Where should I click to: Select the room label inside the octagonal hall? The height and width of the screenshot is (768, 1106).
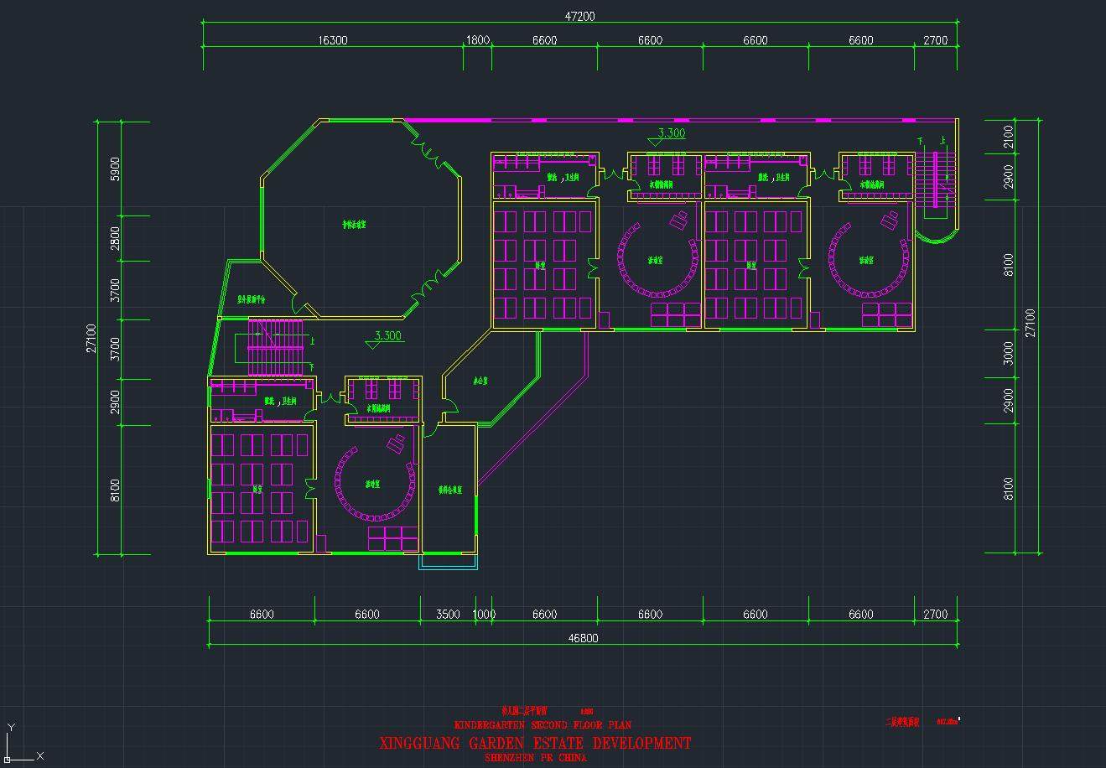pos(358,224)
